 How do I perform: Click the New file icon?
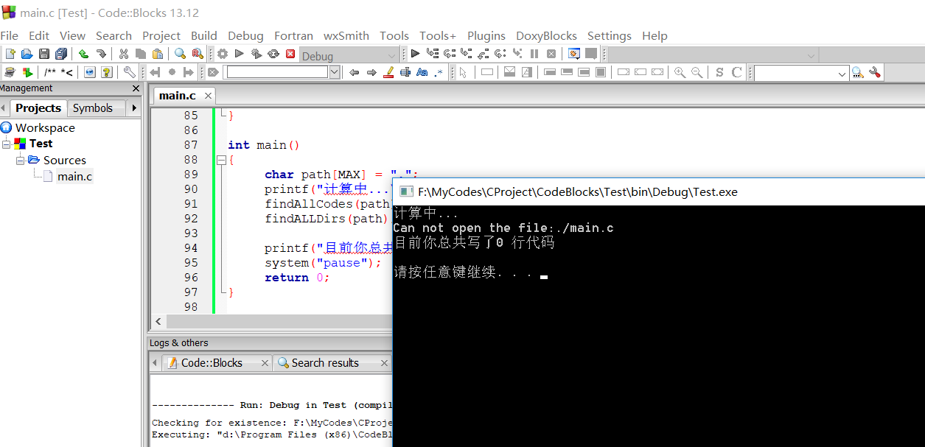pos(10,54)
